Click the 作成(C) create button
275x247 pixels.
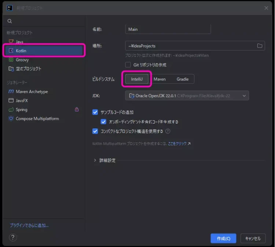click(x=223, y=239)
